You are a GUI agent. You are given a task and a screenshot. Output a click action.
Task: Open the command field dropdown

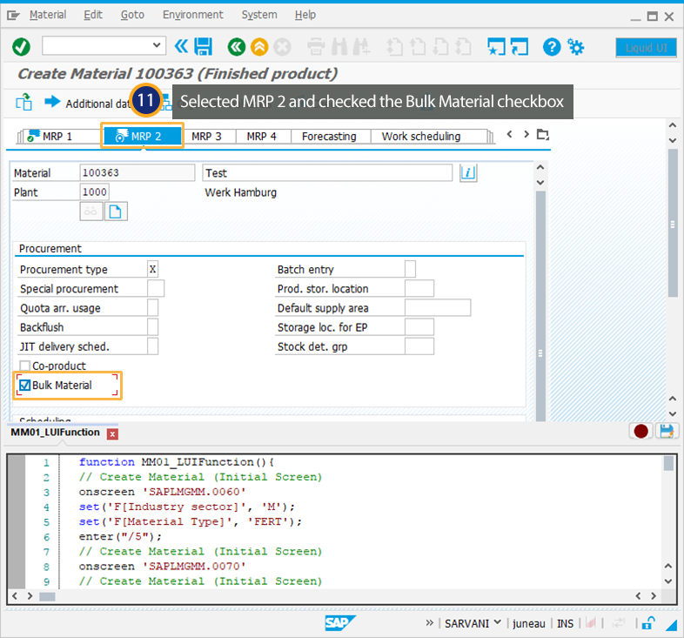(157, 45)
